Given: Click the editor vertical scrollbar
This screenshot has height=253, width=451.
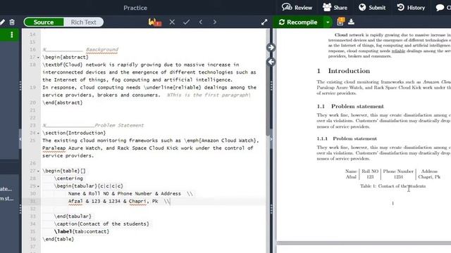Looking at the screenshot, I should [x=268, y=83].
